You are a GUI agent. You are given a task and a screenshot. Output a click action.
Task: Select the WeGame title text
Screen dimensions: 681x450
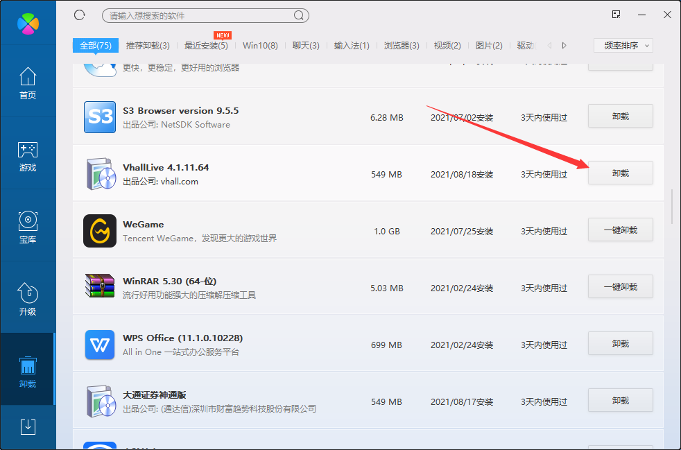click(x=144, y=225)
